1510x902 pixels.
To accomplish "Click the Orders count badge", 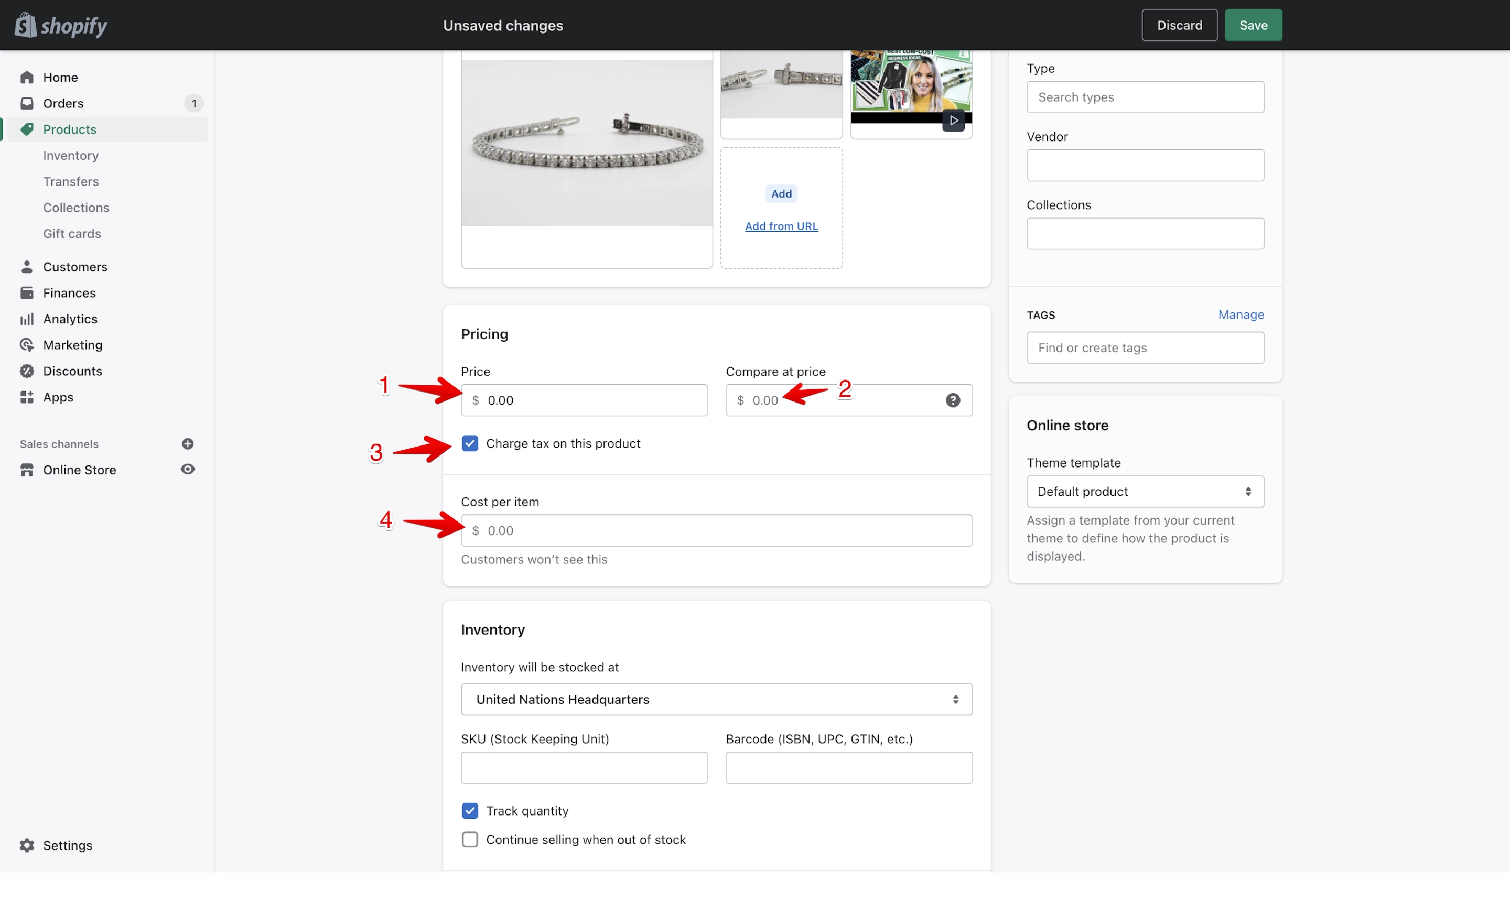I will click(194, 103).
